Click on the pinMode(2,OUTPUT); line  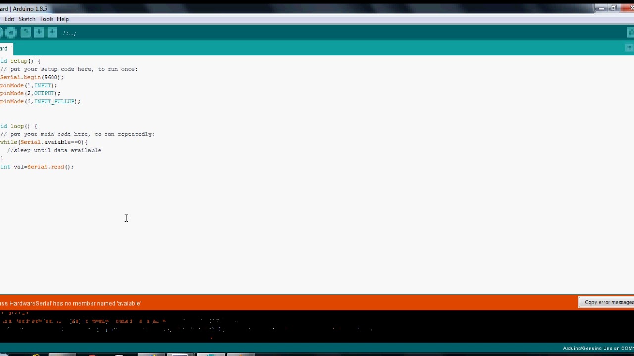click(30, 93)
